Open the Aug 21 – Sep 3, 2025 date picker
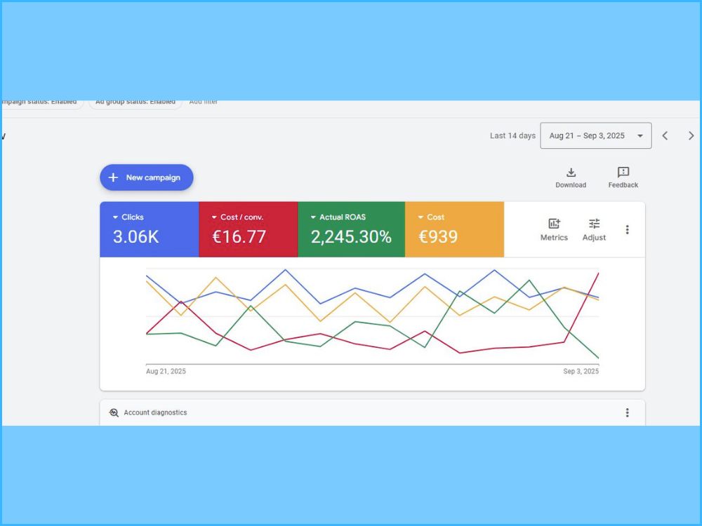 pos(596,135)
